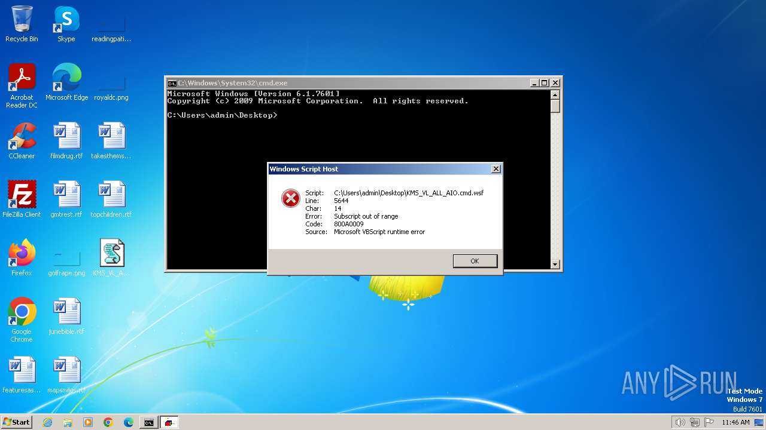The width and height of the screenshot is (766, 430).
Task: Click Action Center flag icon
Action: [709, 422]
